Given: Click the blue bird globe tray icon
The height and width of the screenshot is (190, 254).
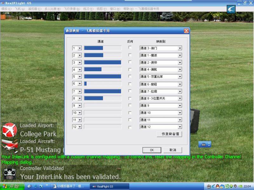Looking at the screenshot, I should [x=222, y=186].
